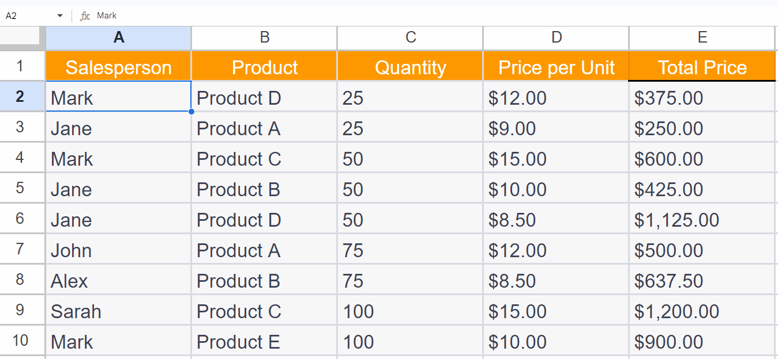Open the Name Box dropdown arrow
Viewport: 778px width, 359px height.
point(60,16)
